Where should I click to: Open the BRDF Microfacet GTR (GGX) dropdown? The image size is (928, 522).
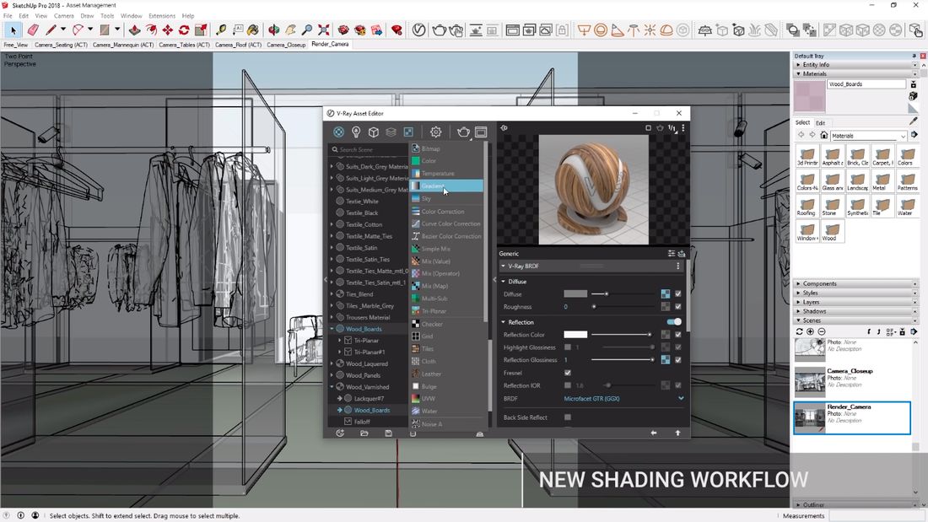click(x=607, y=398)
